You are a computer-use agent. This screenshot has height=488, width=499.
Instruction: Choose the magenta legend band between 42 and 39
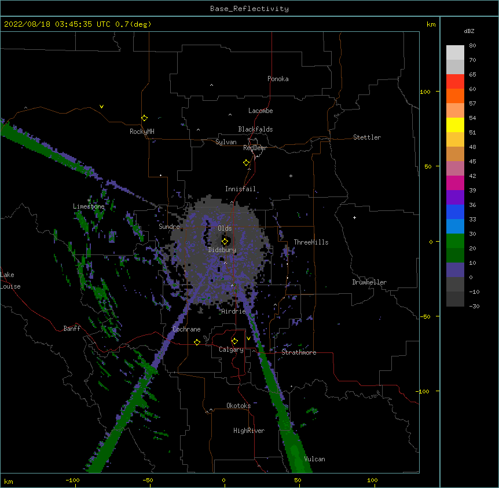point(455,183)
